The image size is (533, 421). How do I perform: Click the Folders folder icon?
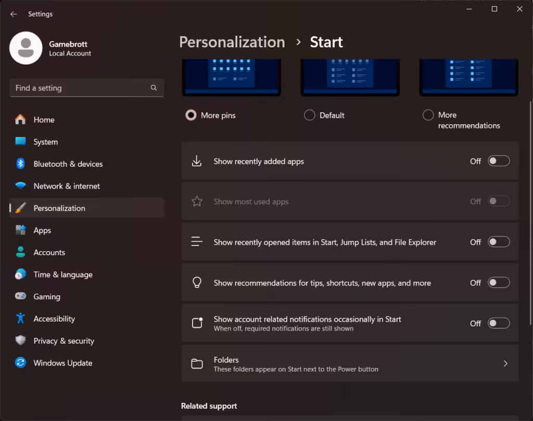pyautogui.click(x=197, y=364)
